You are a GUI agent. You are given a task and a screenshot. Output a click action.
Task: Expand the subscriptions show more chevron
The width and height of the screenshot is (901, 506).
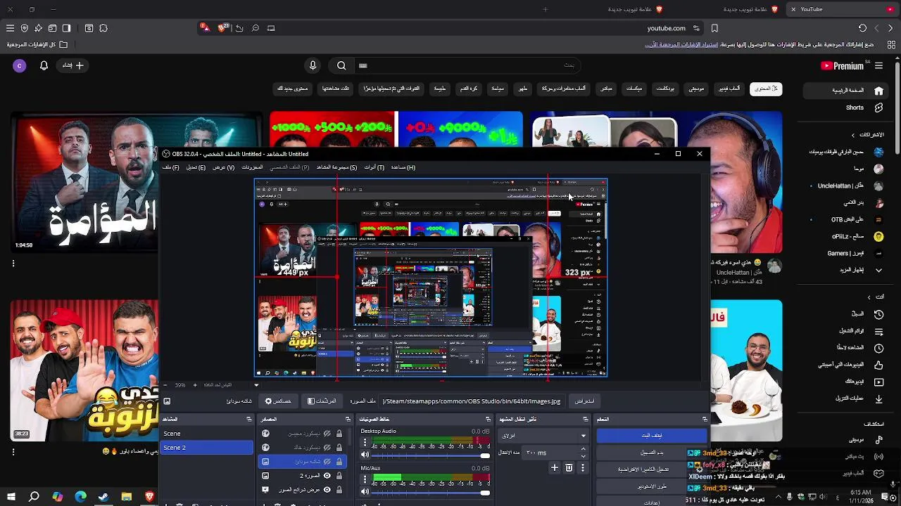tap(878, 270)
